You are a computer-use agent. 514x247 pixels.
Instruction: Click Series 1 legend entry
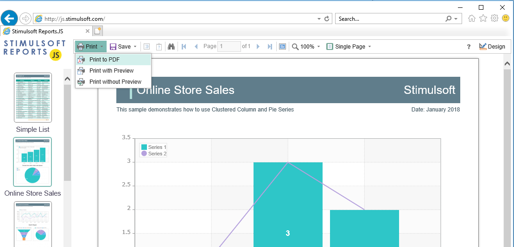pyautogui.click(x=154, y=147)
